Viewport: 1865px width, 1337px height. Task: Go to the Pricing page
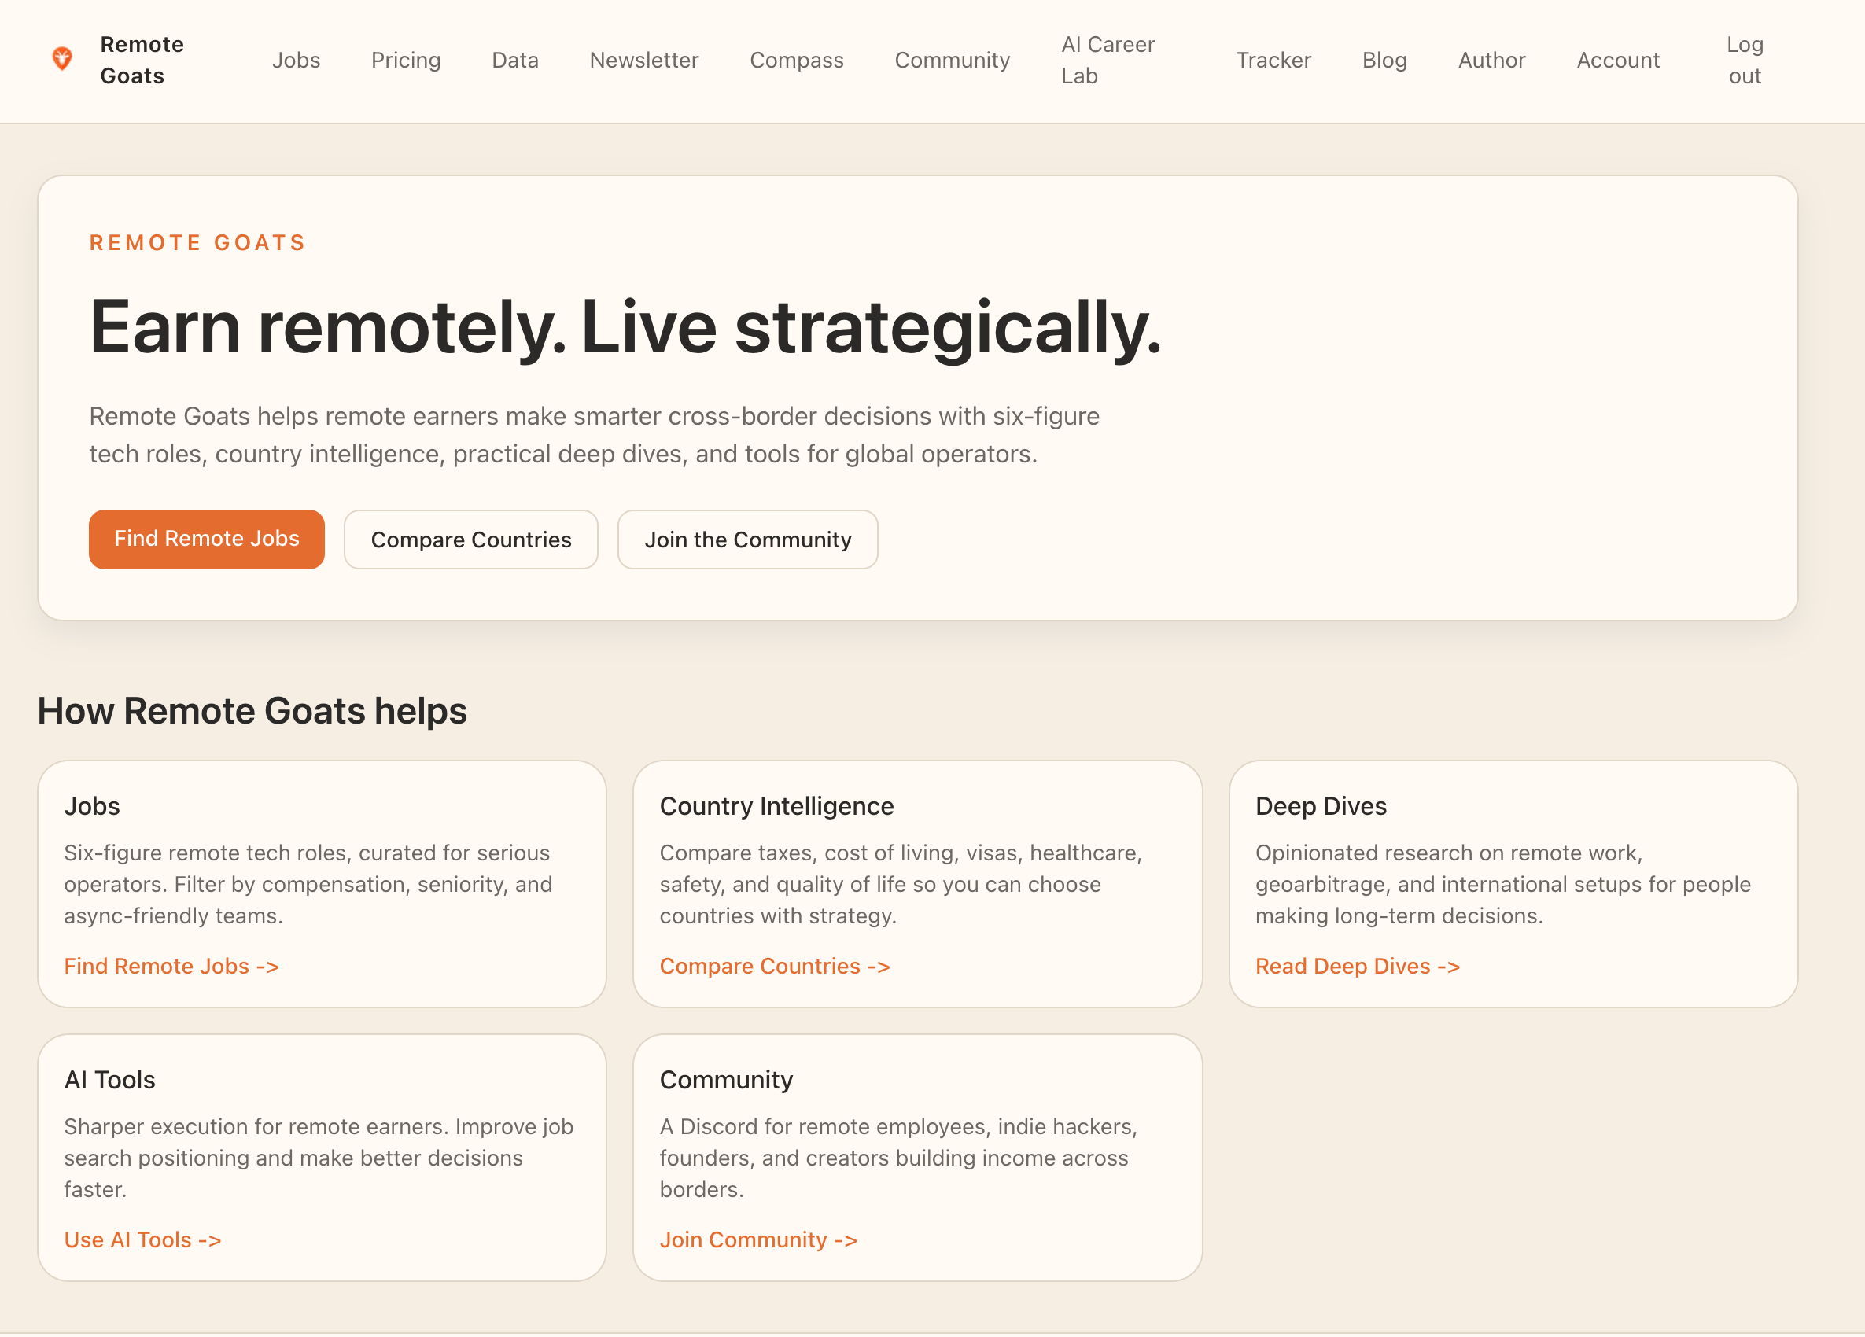405,60
